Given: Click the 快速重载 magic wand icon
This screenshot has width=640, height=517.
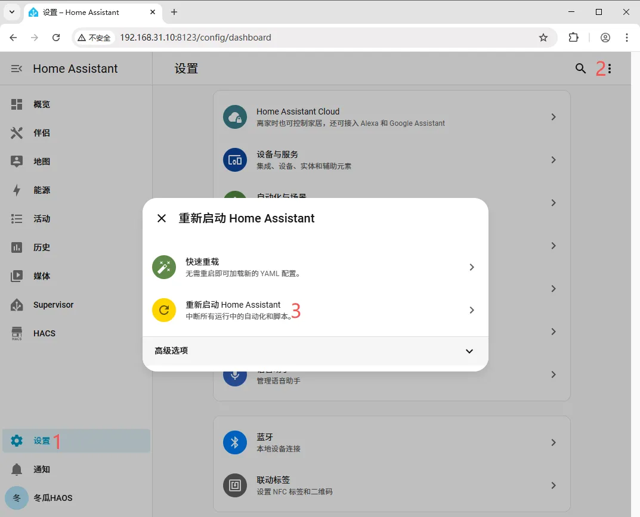Looking at the screenshot, I should pyautogui.click(x=164, y=267).
